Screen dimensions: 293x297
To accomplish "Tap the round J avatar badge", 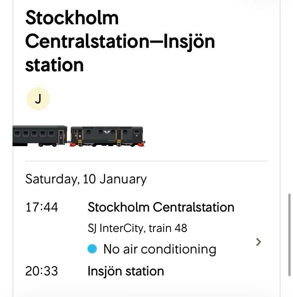I will (38, 99).
